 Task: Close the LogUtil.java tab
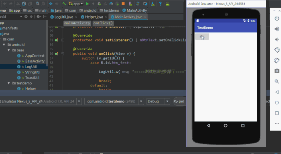click(x=76, y=17)
